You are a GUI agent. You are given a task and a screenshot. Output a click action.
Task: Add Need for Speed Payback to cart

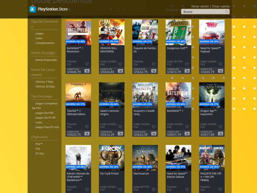coord(220,71)
